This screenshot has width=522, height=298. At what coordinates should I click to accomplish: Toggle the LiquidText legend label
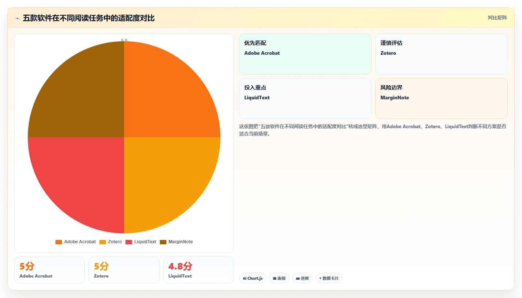click(x=145, y=242)
